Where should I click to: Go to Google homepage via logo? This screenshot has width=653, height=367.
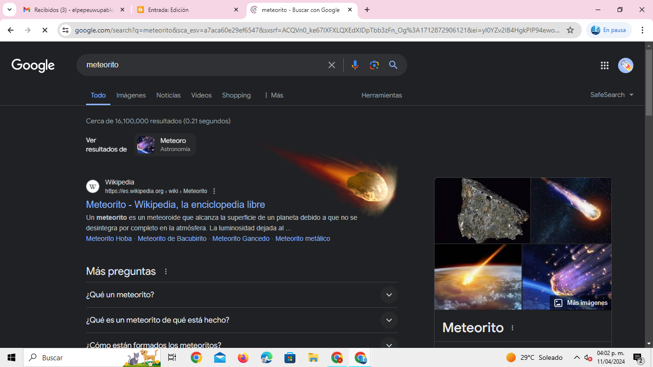[x=33, y=65]
